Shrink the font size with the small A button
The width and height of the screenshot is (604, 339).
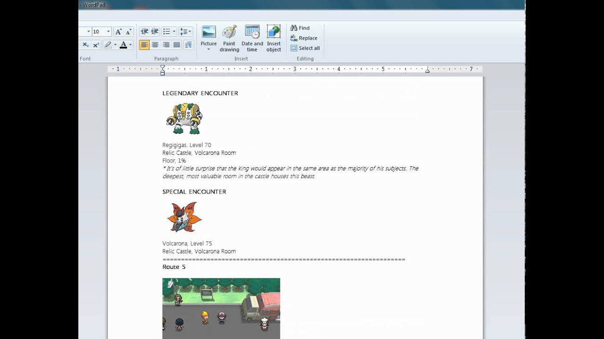(128, 32)
